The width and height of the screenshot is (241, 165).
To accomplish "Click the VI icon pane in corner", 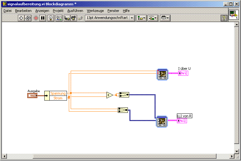I will click(234, 15).
